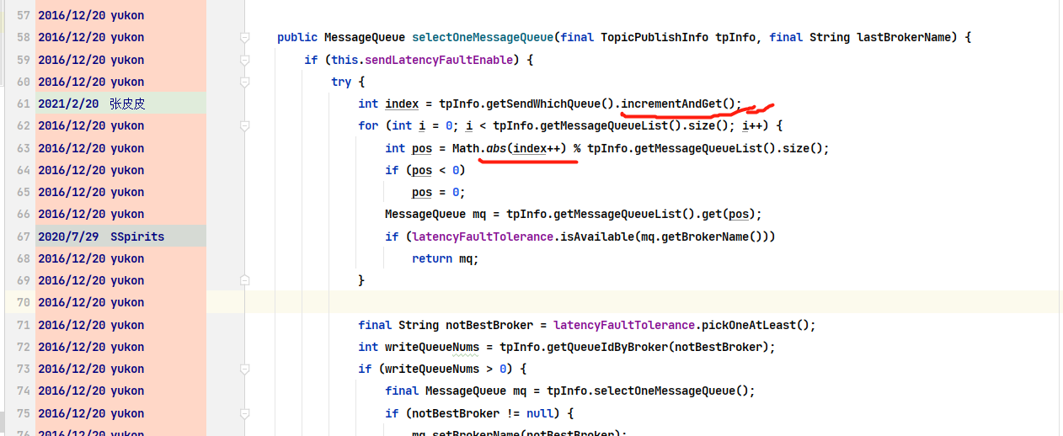The image size is (1063, 436).
Task: Collapse the notBestBroker if-block on line 75
Action: click(x=244, y=413)
